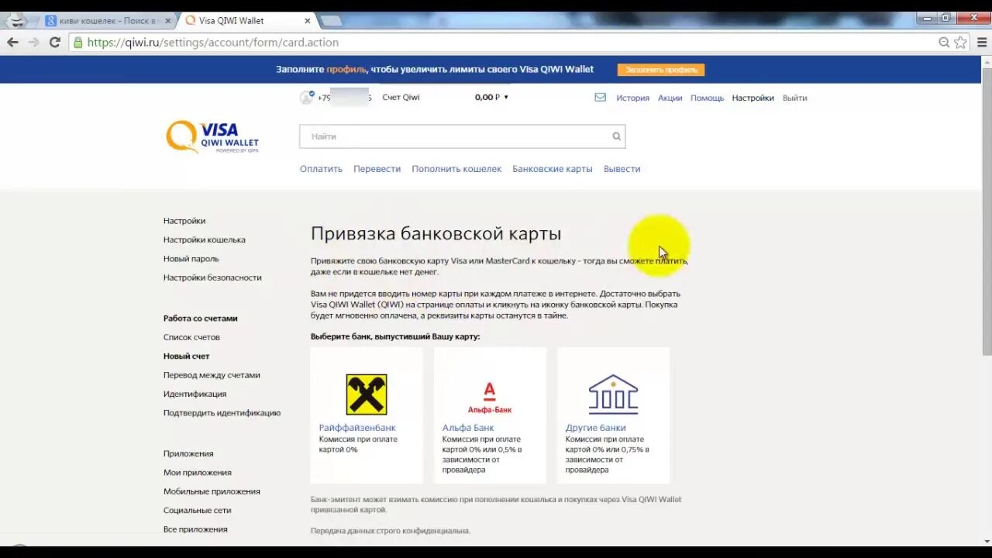The height and width of the screenshot is (558, 992).
Task: Open the Настройки top link
Action: point(753,98)
